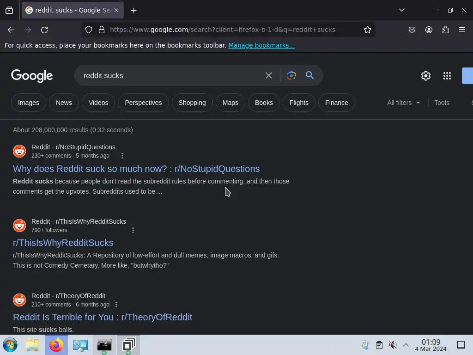This screenshot has width=473, height=355.
Task: Click Reddit favicon of the TheoryOfReddit result
Action: tap(19, 300)
